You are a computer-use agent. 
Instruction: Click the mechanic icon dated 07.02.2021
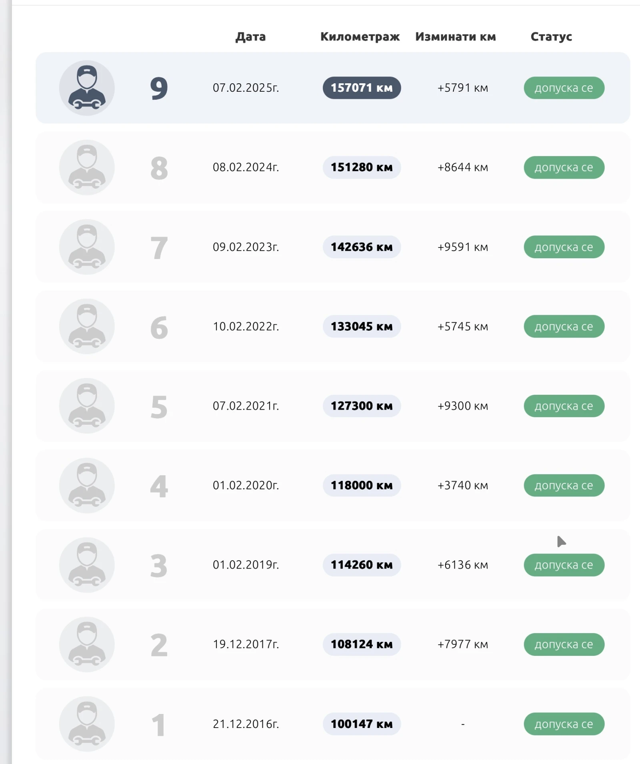point(87,406)
